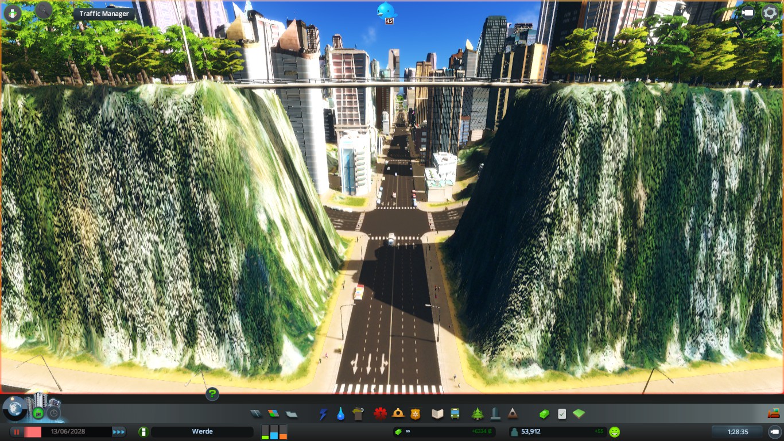
Task: Click the weekly income +6334 value
Action: (482, 432)
